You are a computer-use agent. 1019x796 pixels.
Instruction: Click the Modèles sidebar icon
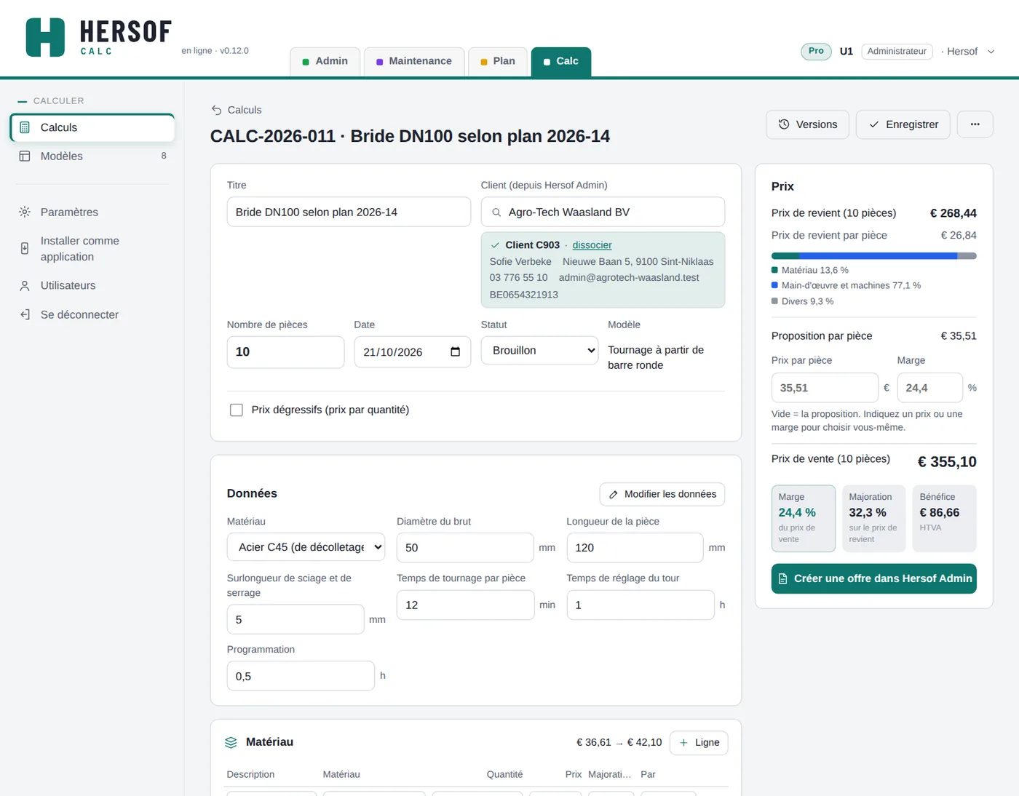[25, 156]
